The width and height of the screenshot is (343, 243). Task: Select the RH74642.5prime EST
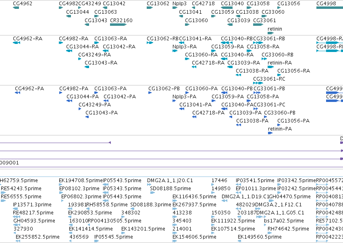pos(288,229)
